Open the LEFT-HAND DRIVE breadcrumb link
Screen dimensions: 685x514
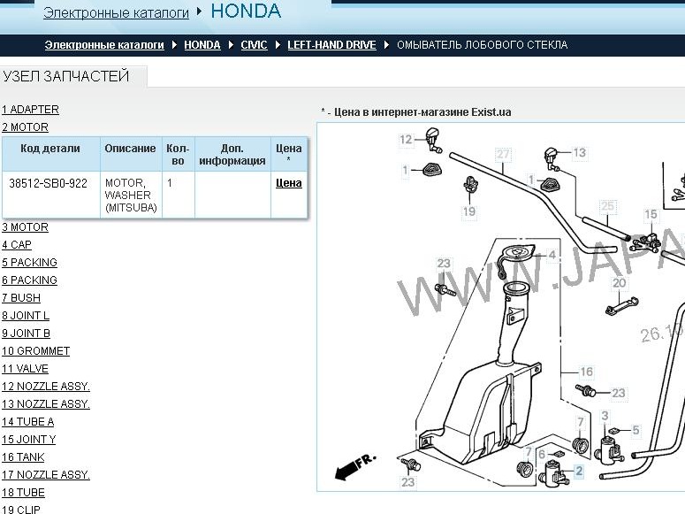[x=331, y=44]
